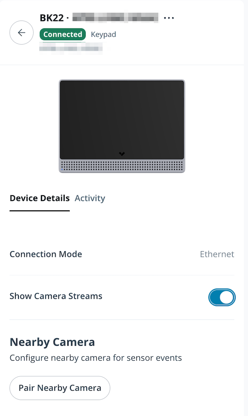Click the Verkada logo on the device image

[x=122, y=154]
